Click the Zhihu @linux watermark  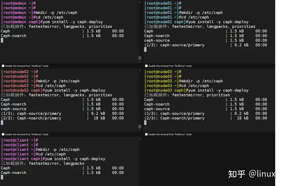click(252, 174)
